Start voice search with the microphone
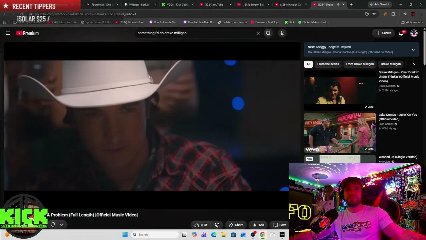Screen dimensions: 426x240 coord(282,33)
